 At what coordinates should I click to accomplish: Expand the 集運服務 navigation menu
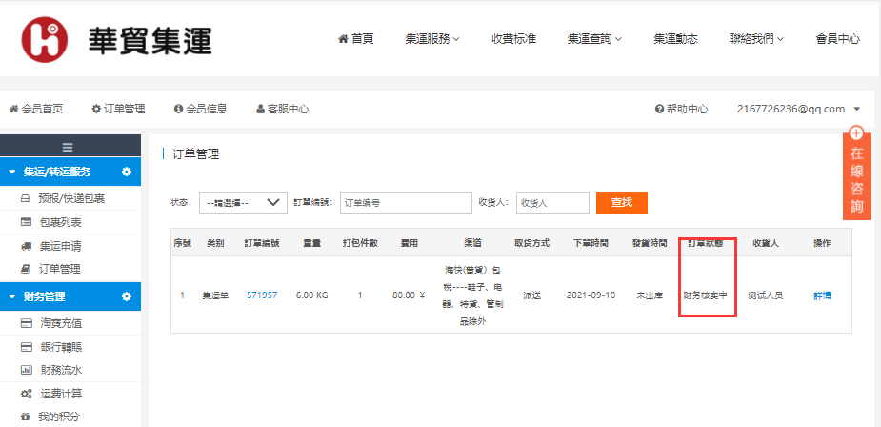pos(431,39)
